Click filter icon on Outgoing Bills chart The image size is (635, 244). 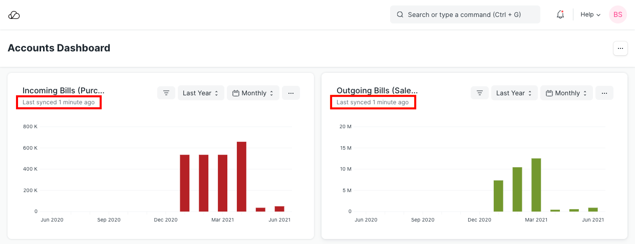(x=479, y=93)
